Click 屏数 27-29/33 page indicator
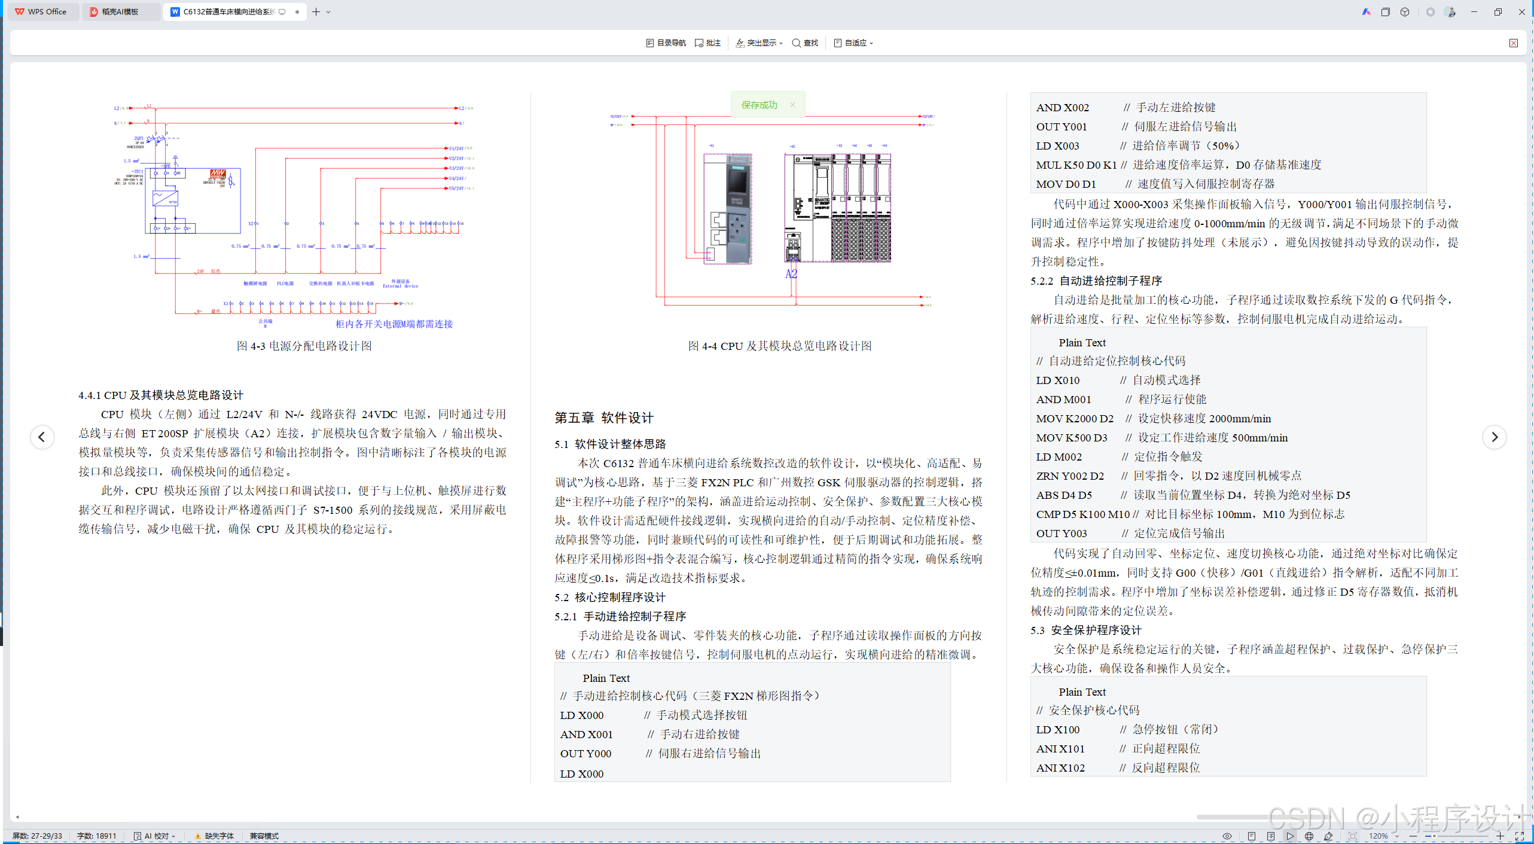The height and width of the screenshot is (844, 1534). pos(37,836)
